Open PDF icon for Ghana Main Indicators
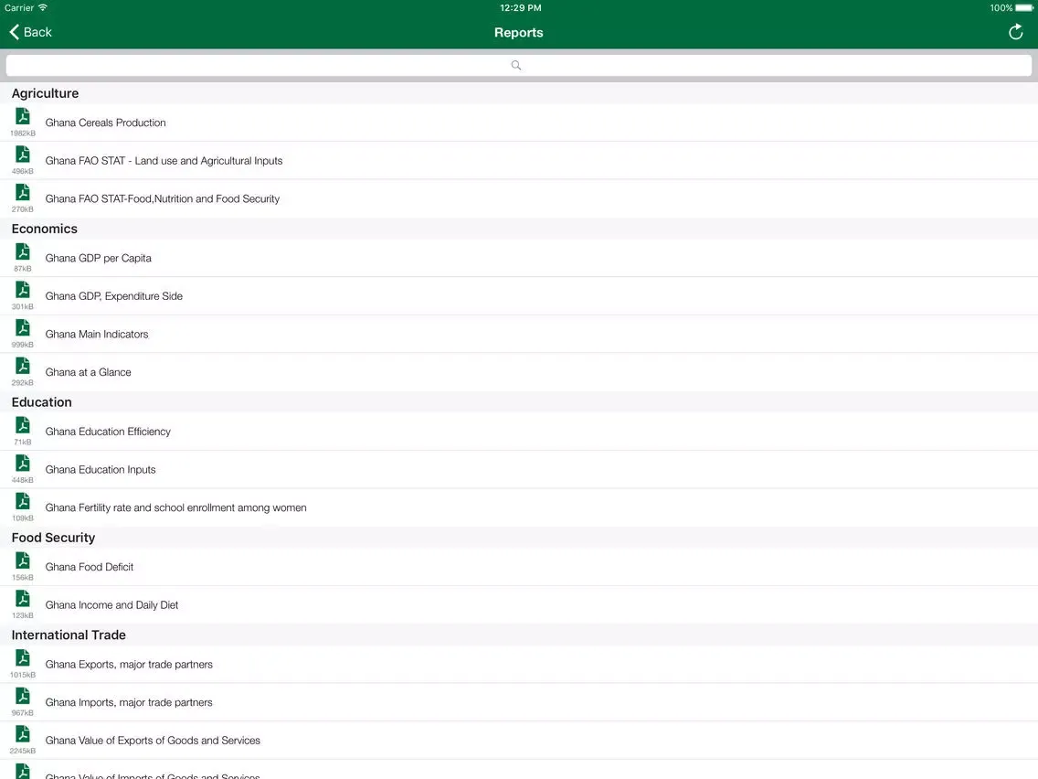Image resolution: width=1038 pixels, height=779 pixels. [x=23, y=328]
